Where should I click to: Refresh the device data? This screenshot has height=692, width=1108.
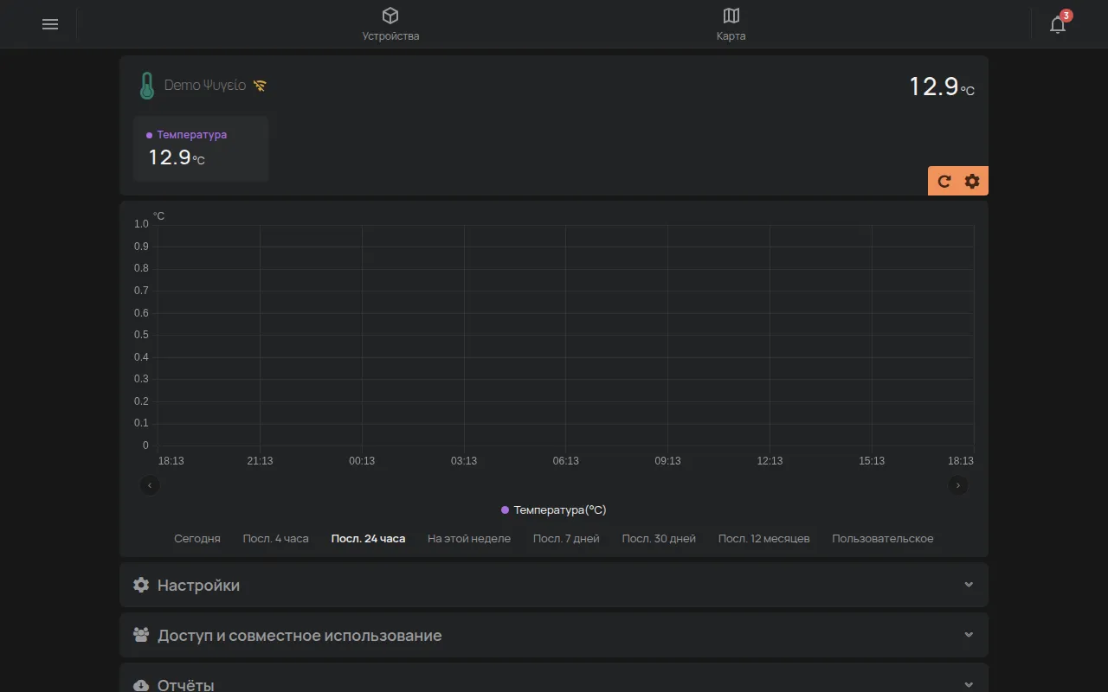click(944, 181)
